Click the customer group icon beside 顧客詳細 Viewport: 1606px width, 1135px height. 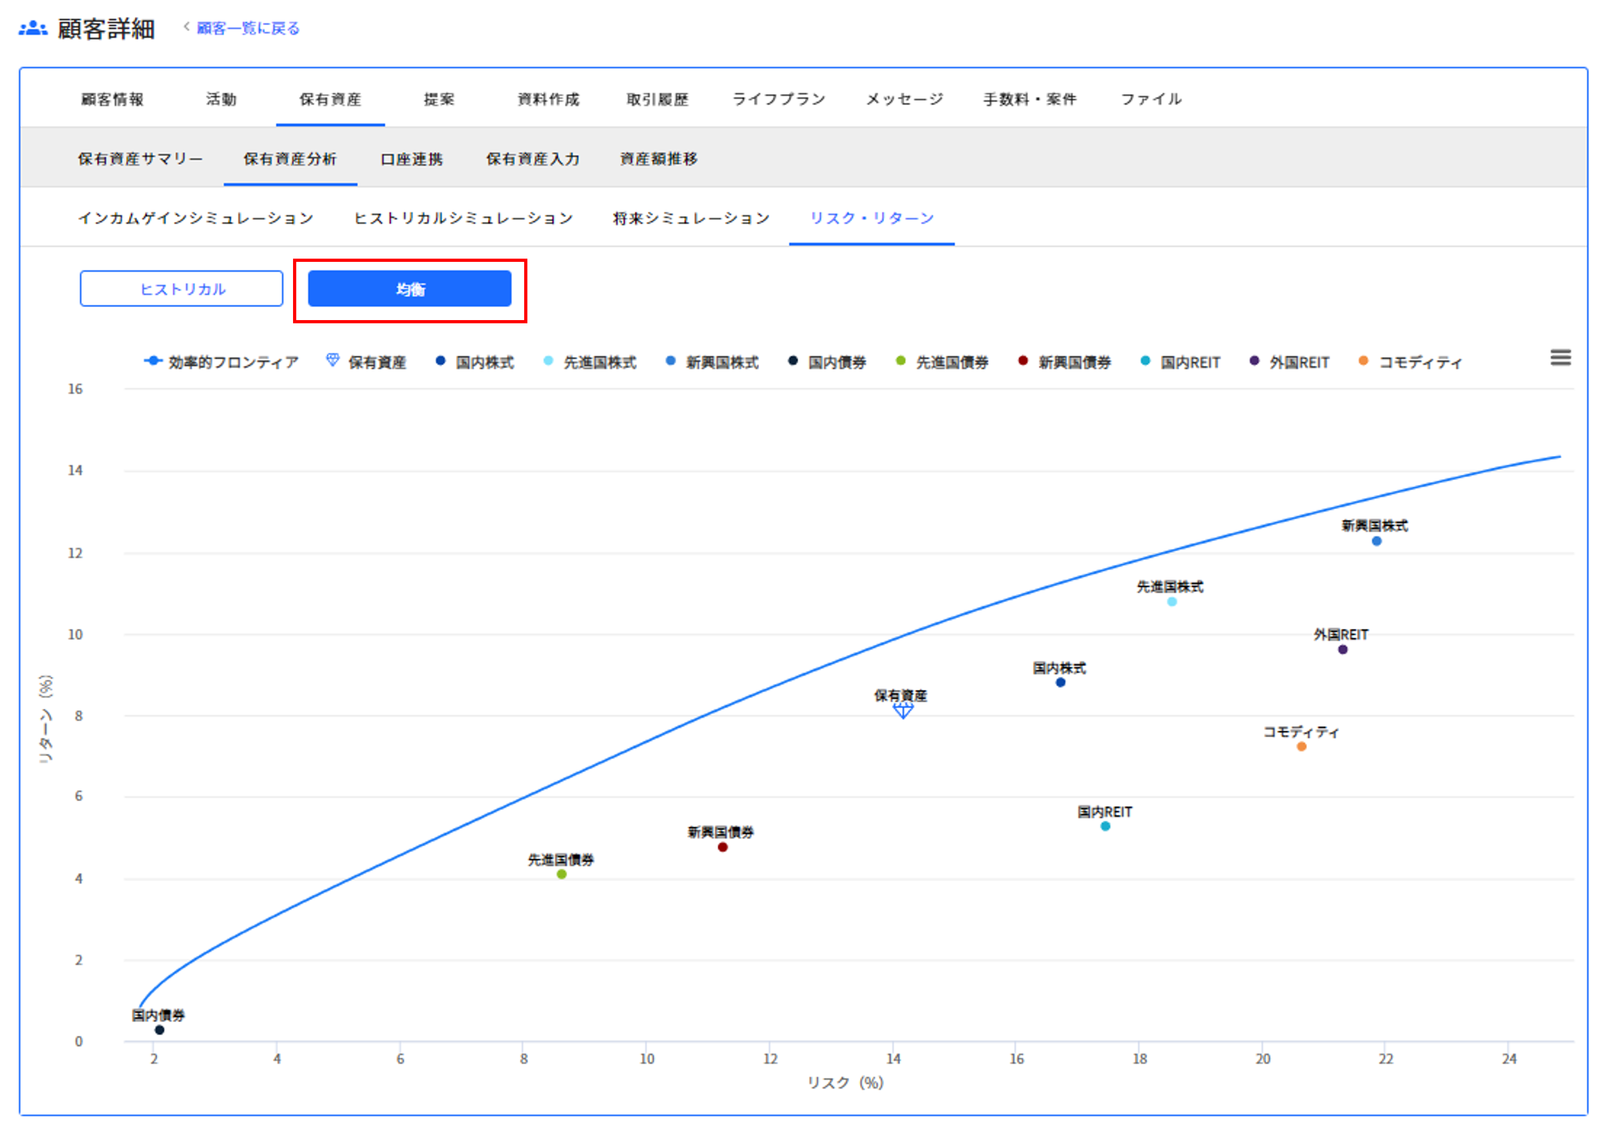tap(33, 29)
